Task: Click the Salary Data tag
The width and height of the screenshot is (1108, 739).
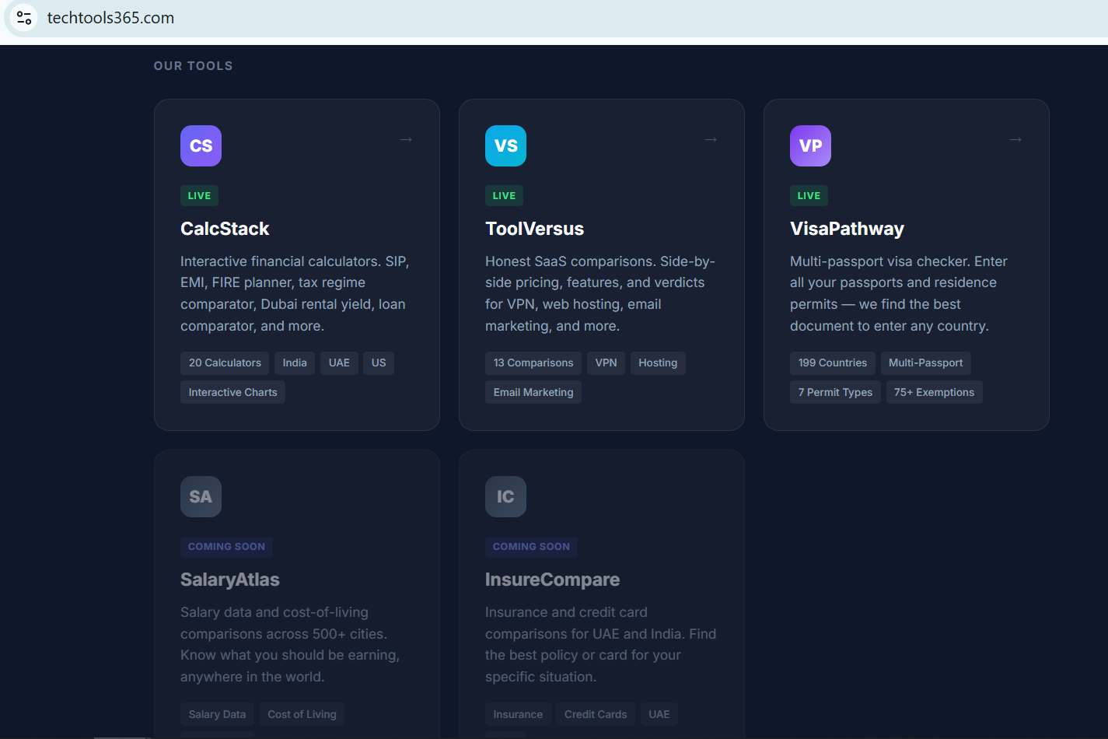Action: click(x=217, y=714)
